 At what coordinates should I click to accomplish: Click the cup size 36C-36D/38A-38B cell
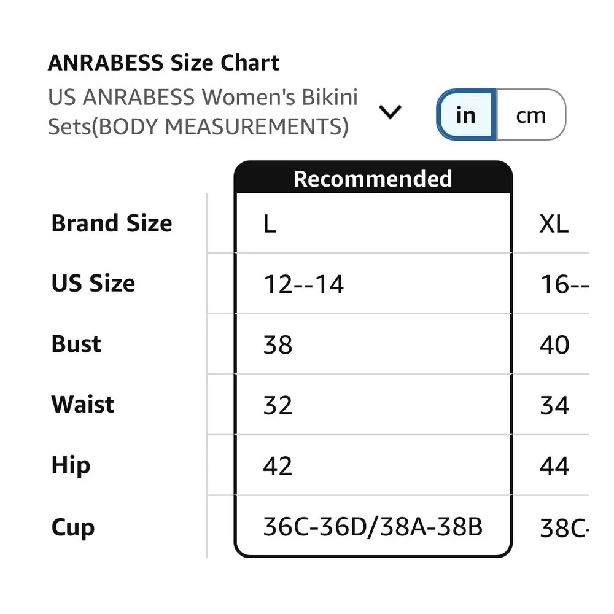(x=373, y=526)
